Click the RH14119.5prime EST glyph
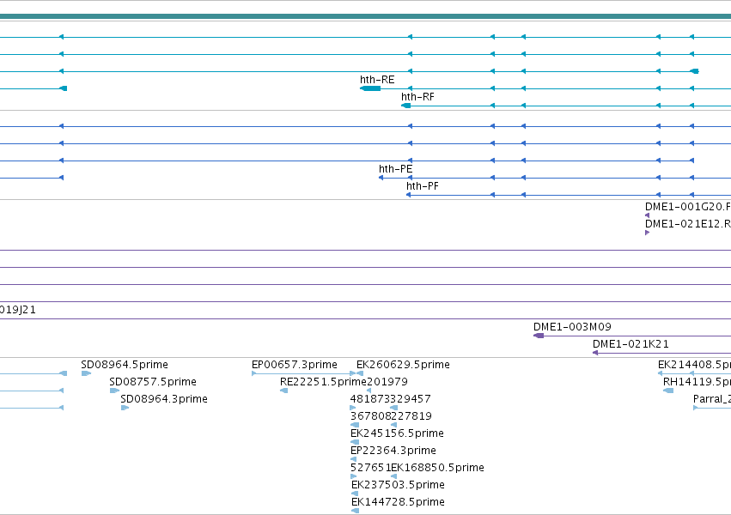 coord(668,391)
